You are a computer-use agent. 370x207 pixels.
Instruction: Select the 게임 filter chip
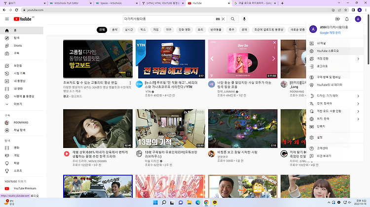pos(156,30)
